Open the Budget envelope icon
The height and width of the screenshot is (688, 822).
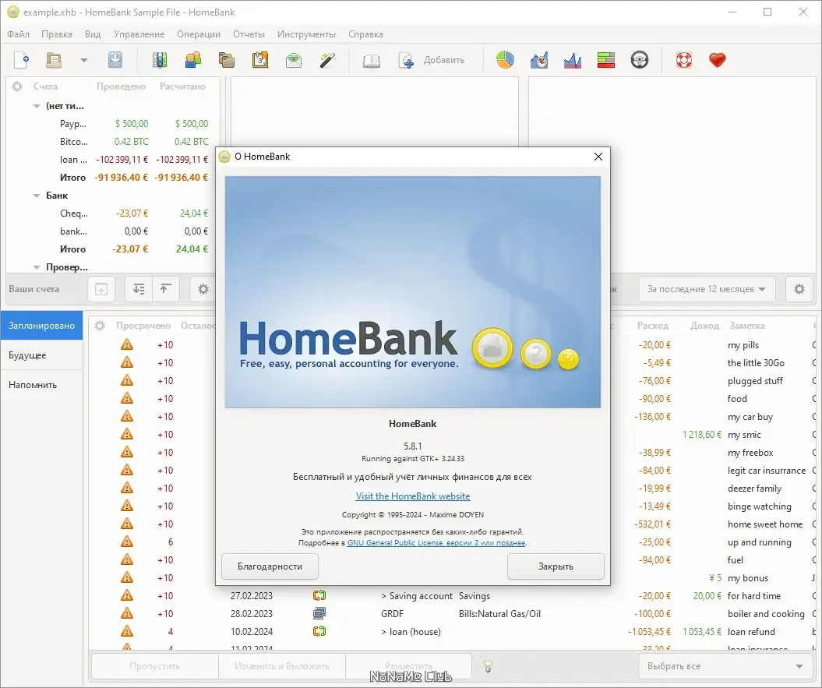[x=294, y=60]
